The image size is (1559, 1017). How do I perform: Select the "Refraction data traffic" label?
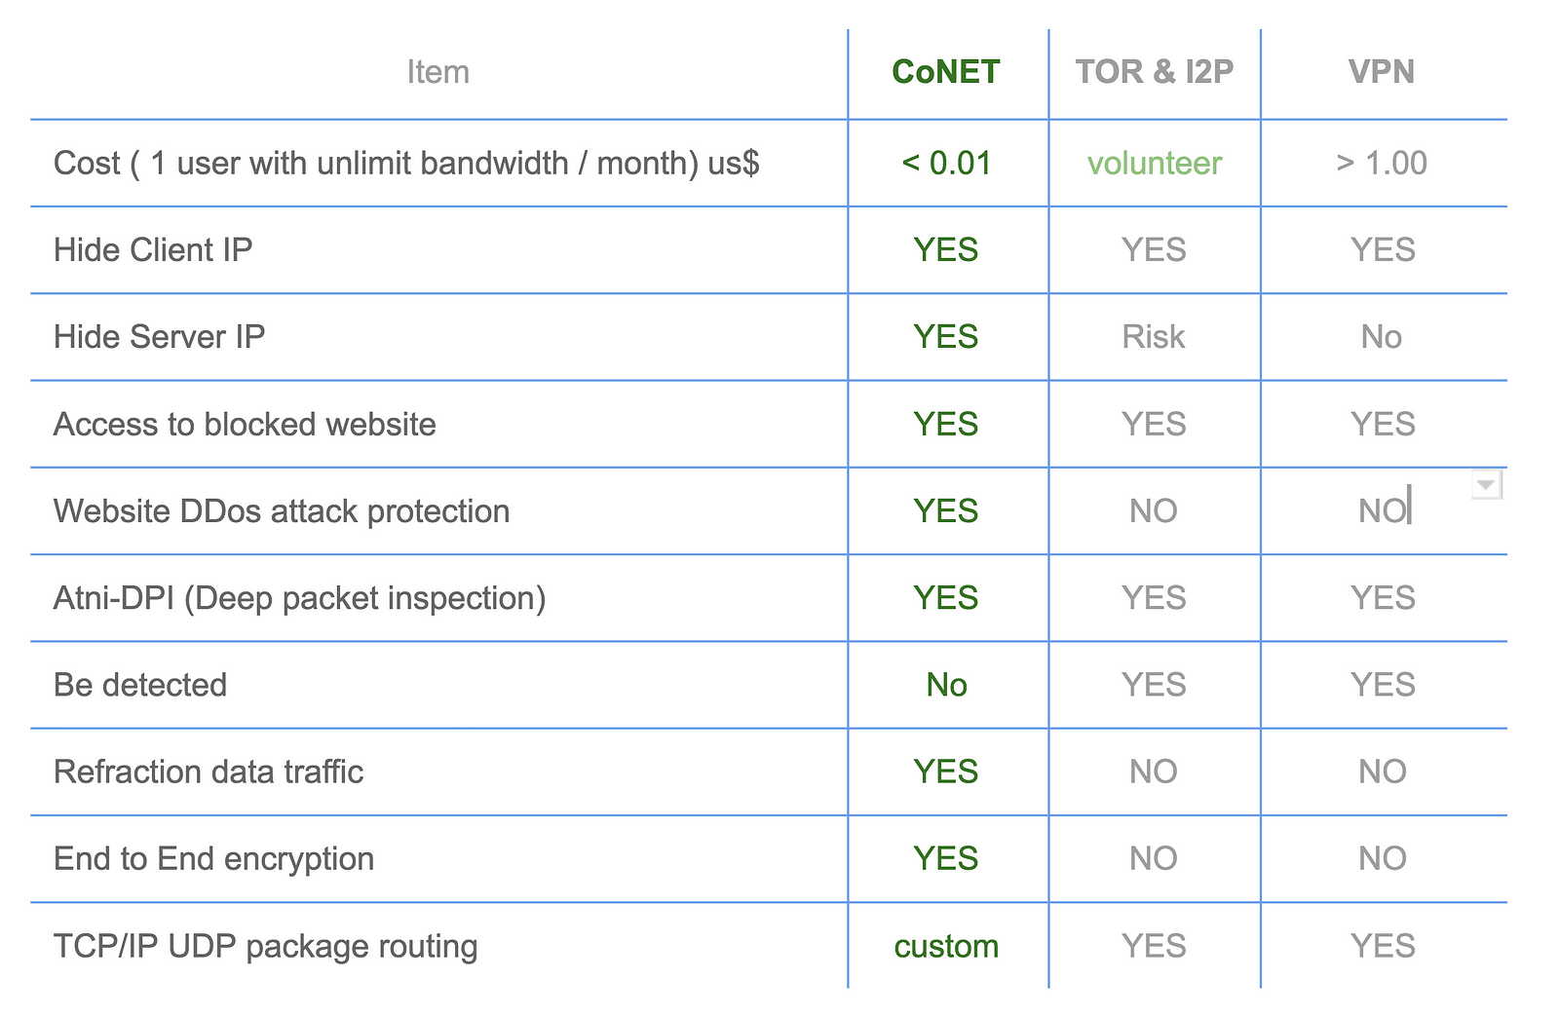click(x=209, y=772)
